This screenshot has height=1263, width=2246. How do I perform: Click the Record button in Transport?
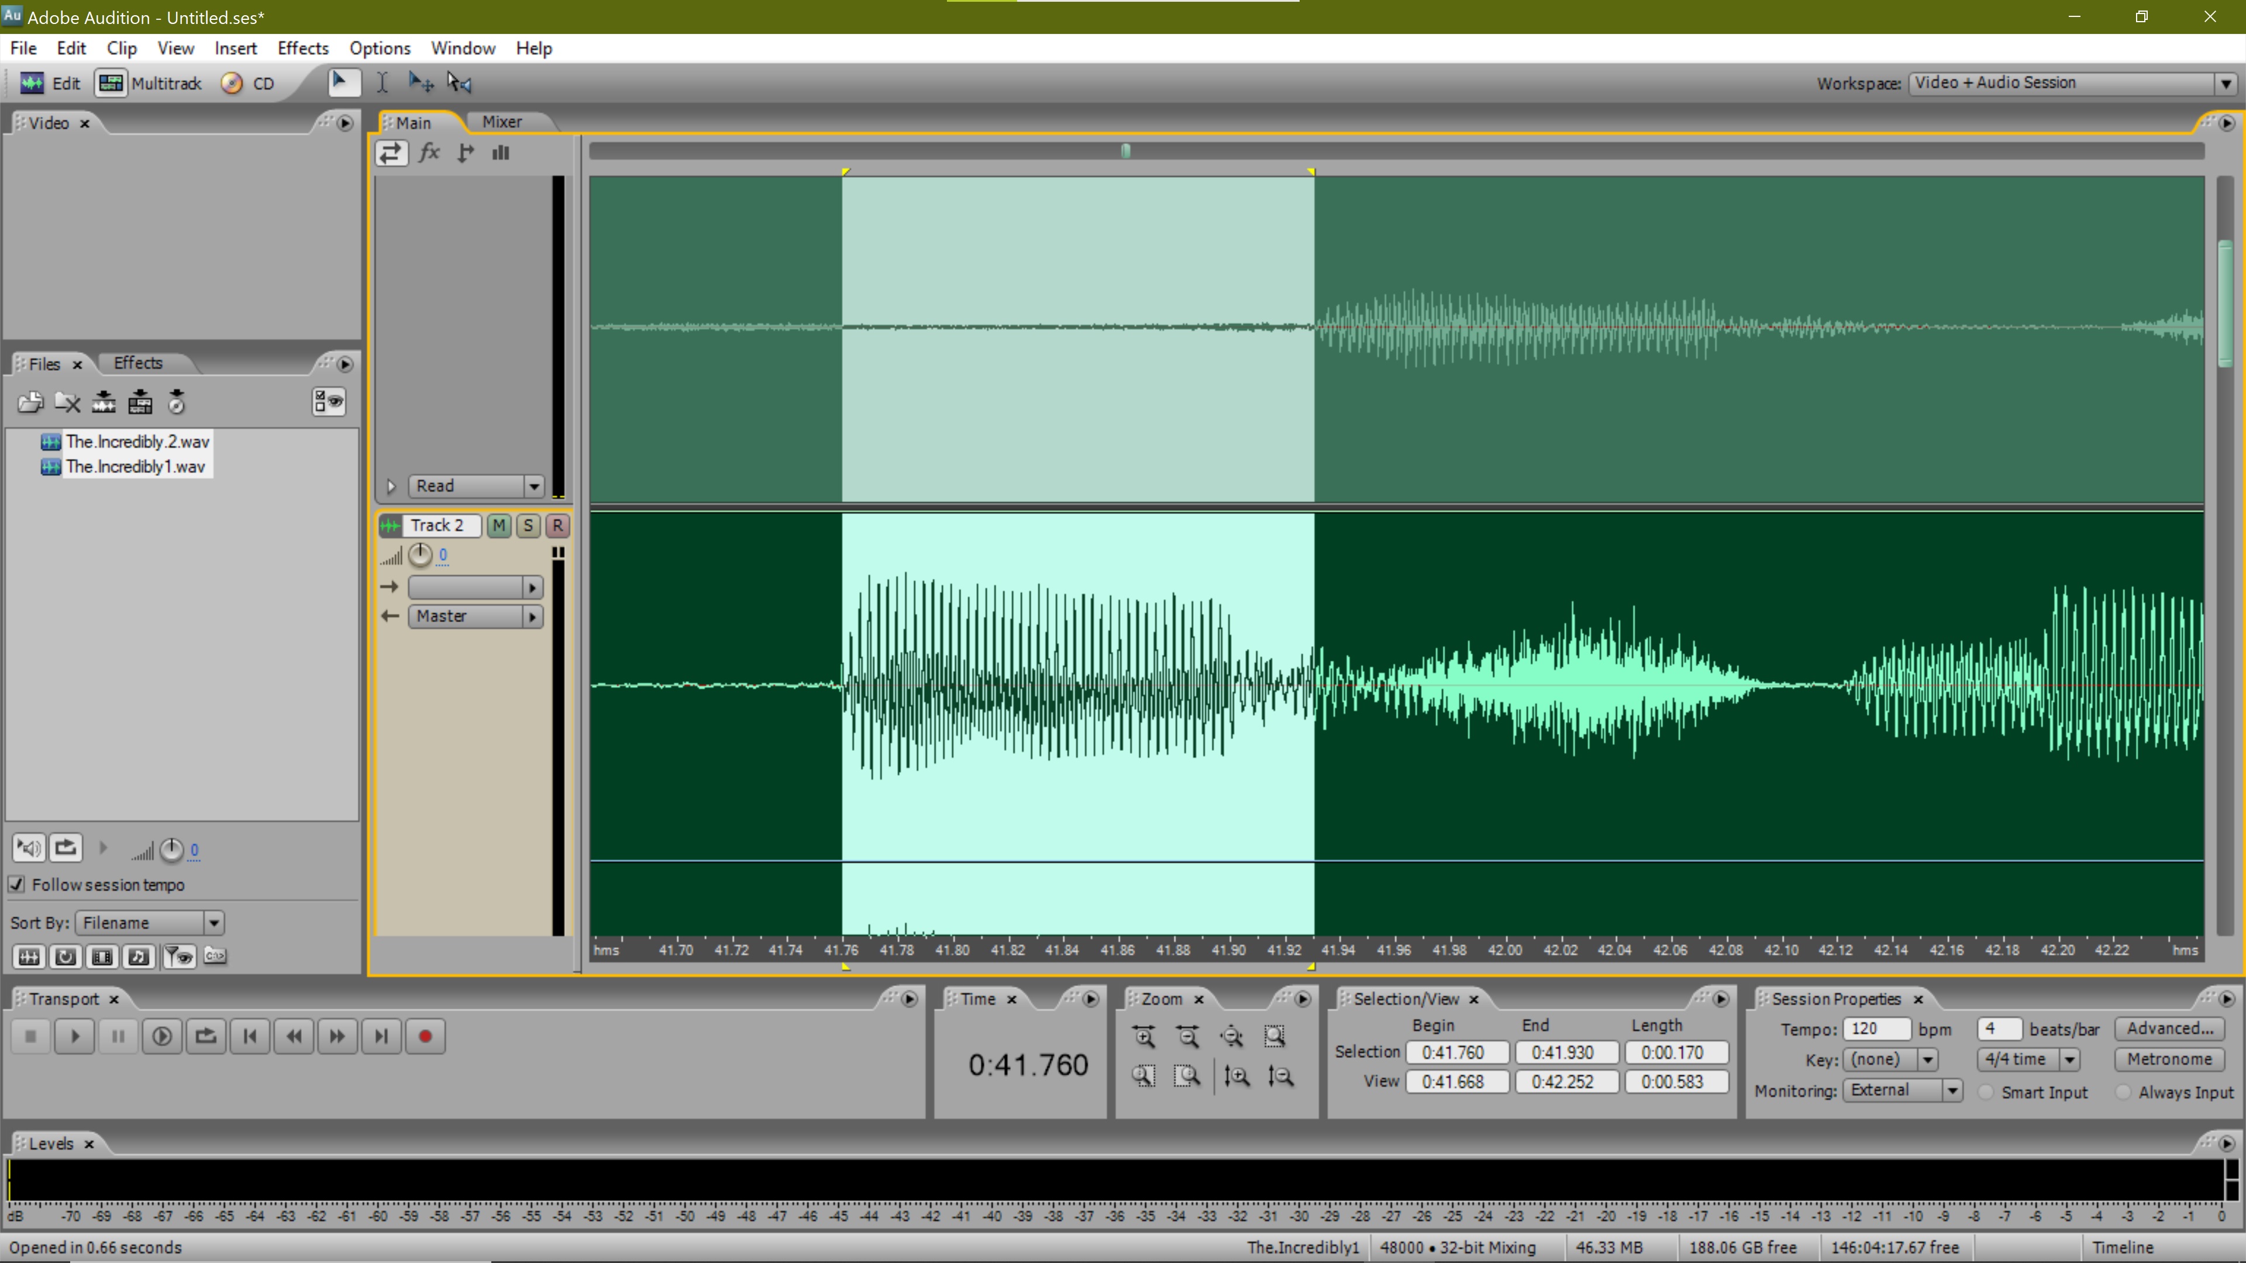tap(425, 1036)
